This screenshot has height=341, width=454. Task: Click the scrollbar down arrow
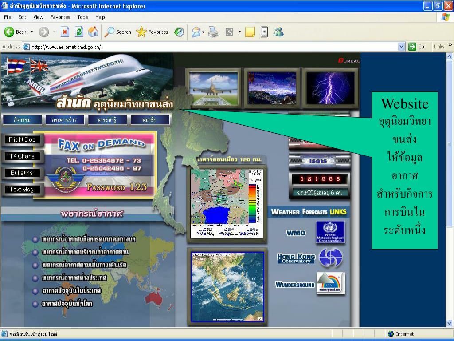(450, 323)
